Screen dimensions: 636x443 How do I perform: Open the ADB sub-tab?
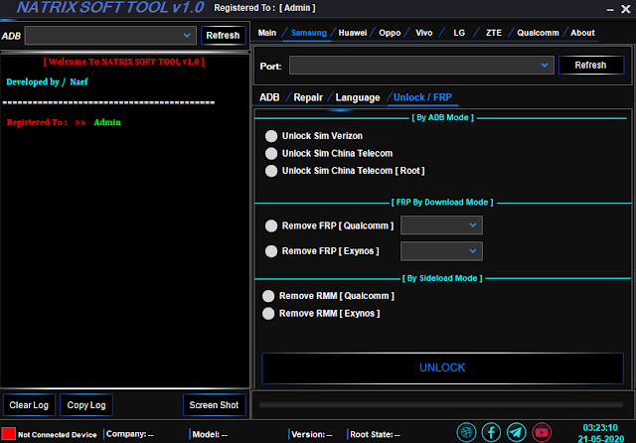[269, 97]
